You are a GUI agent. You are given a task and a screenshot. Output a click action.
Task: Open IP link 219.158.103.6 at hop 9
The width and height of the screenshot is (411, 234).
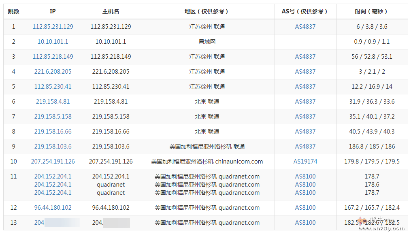pos(53,146)
